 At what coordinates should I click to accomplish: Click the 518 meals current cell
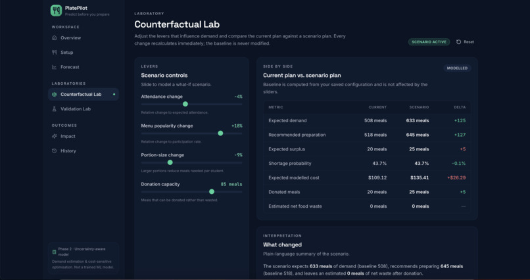pyautogui.click(x=375, y=135)
